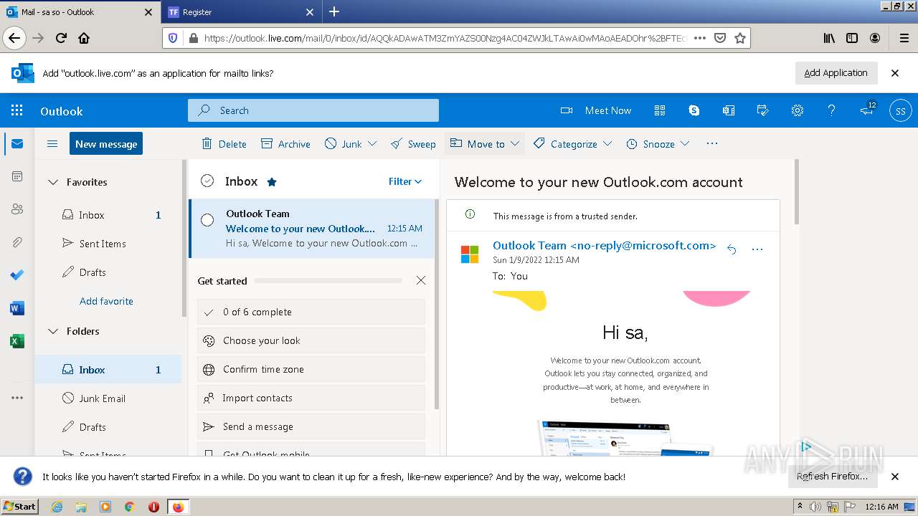Click the Add Application button

[x=836, y=72]
